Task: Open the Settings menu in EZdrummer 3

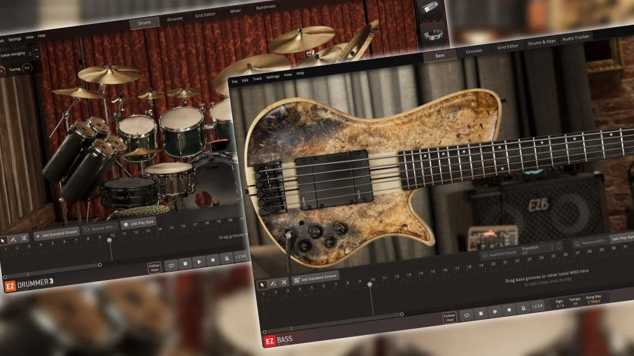Action: (x=15, y=39)
